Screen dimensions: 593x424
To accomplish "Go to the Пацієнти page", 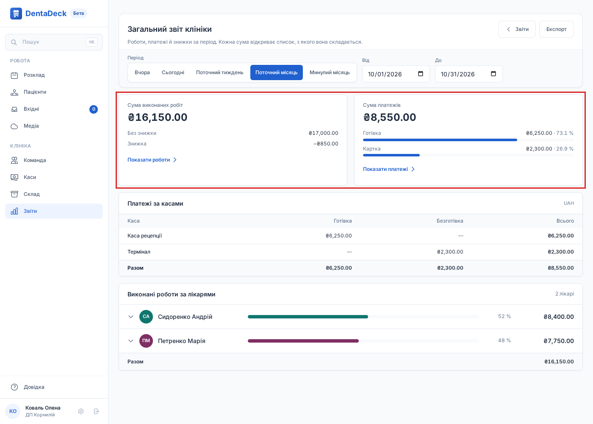I will coord(54,92).
